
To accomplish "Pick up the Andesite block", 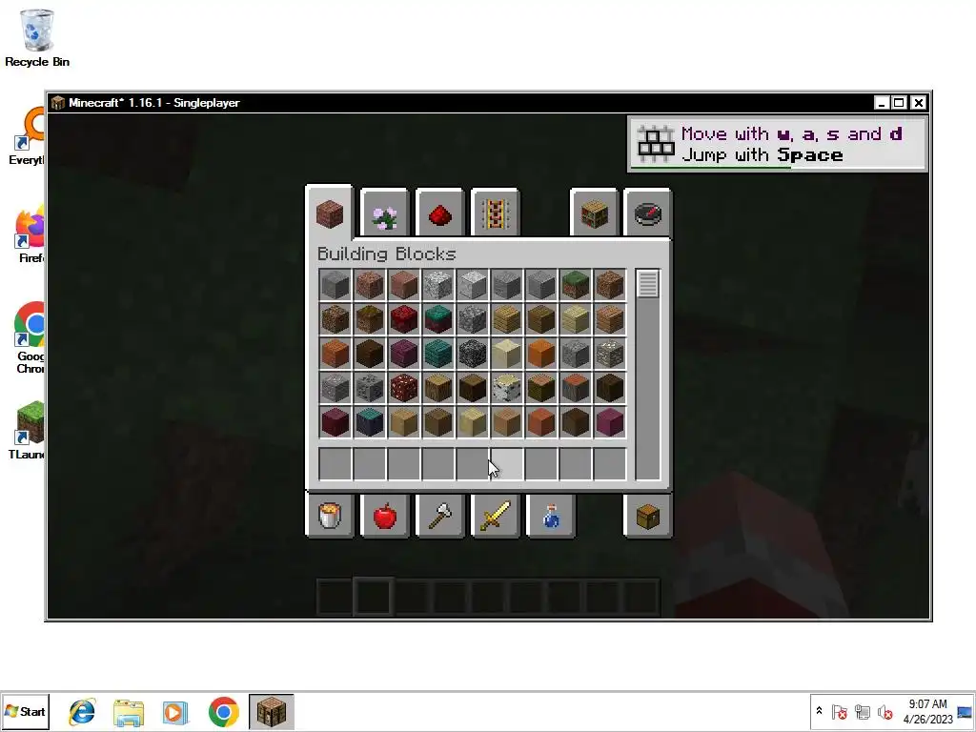I will pyautogui.click(x=507, y=285).
